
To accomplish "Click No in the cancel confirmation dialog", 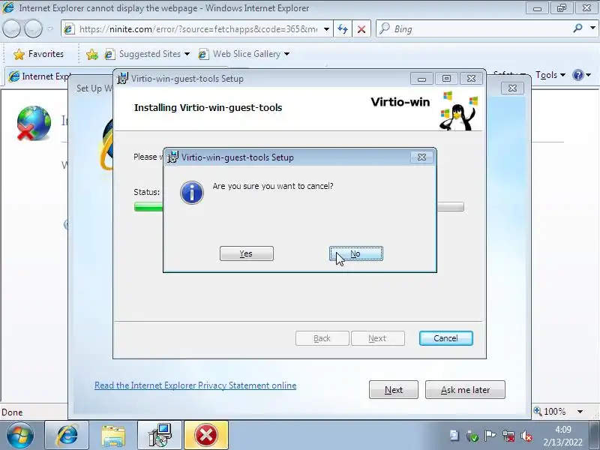I will click(x=355, y=253).
